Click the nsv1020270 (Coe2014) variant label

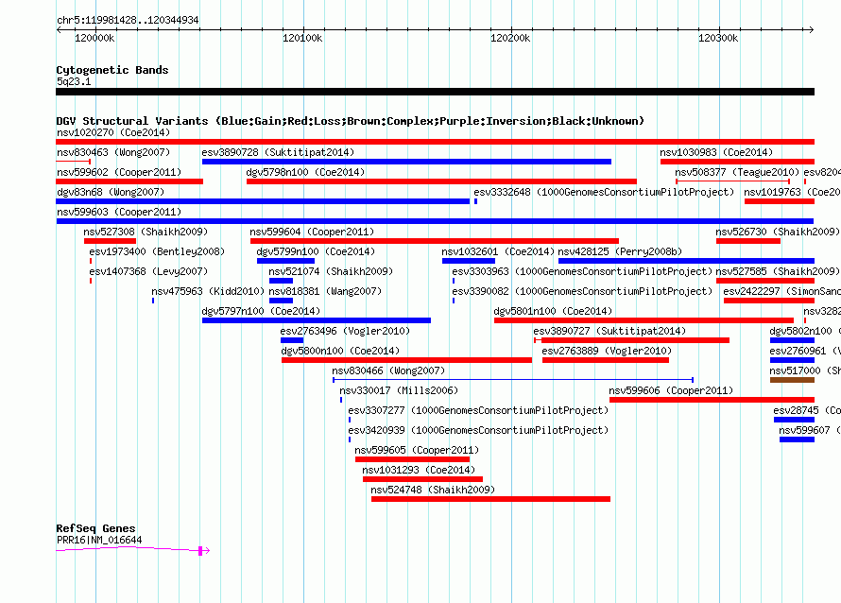click(x=113, y=132)
